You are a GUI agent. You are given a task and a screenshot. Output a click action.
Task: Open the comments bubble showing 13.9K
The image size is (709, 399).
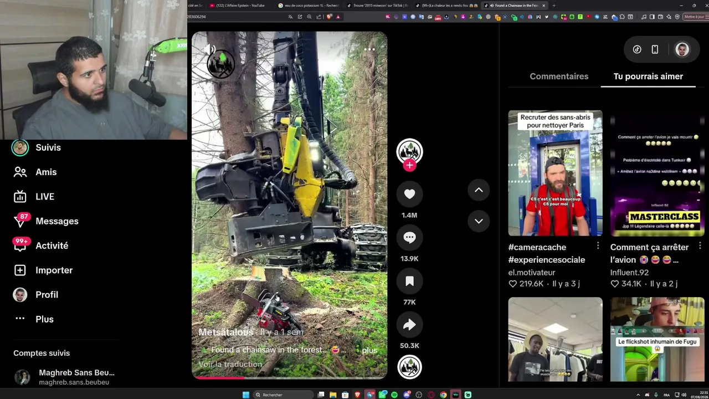[409, 238]
